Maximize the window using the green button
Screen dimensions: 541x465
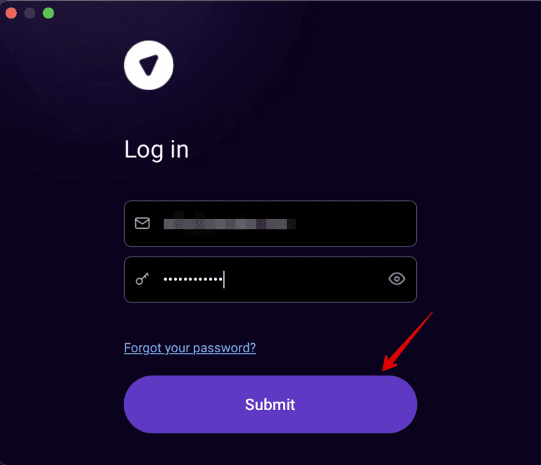pyautogui.click(x=48, y=13)
